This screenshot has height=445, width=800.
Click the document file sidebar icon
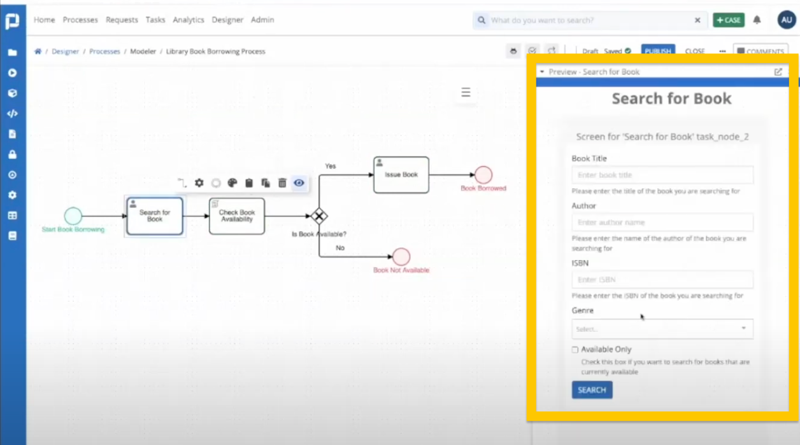12,134
